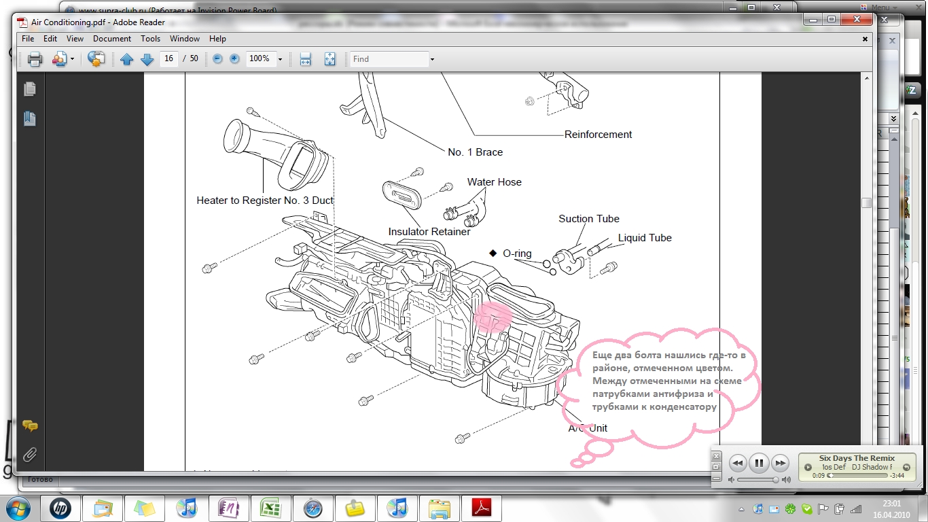Open the Find options dropdown arrow
Viewport: 928px width, 522px height.
coord(432,59)
